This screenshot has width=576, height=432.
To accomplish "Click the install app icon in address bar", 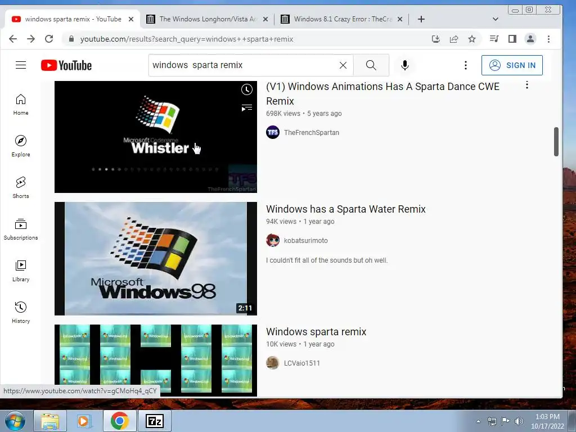I will pyautogui.click(x=436, y=39).
